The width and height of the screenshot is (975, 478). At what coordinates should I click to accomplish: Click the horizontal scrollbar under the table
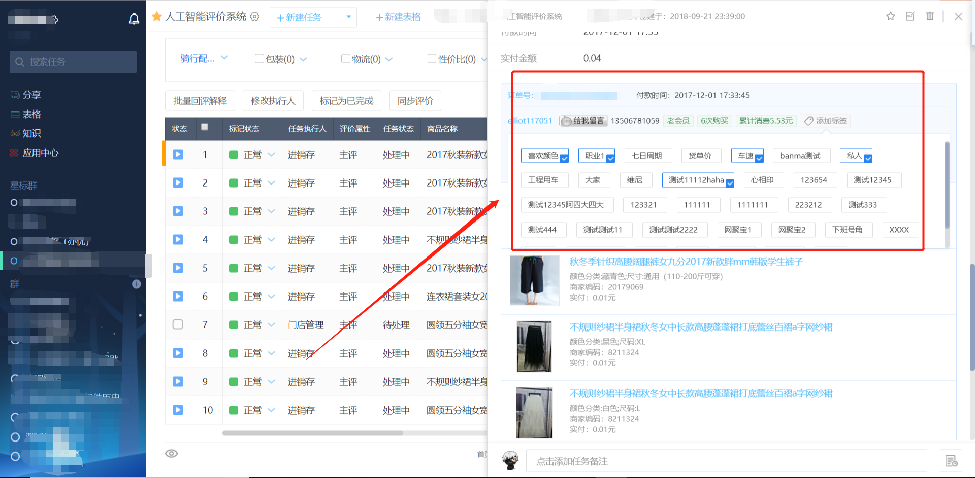click(x=313, y=433)
